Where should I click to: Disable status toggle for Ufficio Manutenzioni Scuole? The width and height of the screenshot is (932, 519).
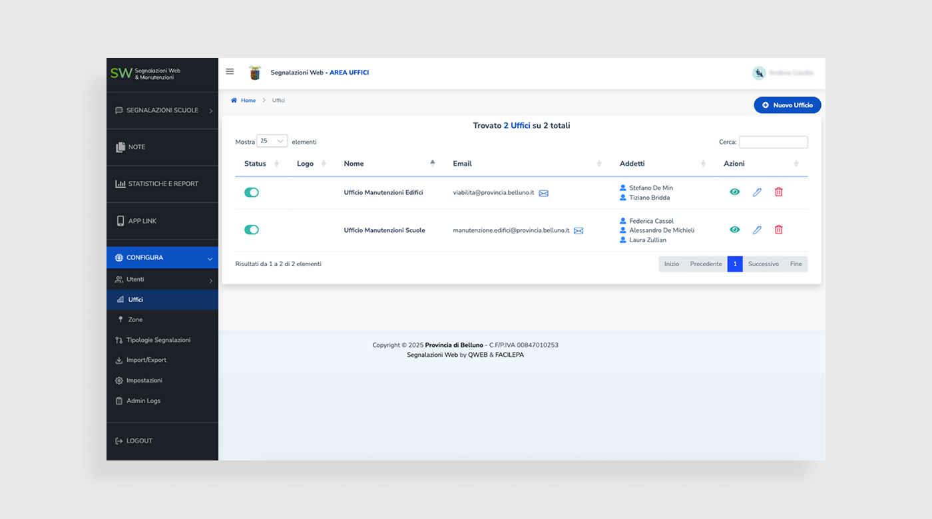[252, 230]
